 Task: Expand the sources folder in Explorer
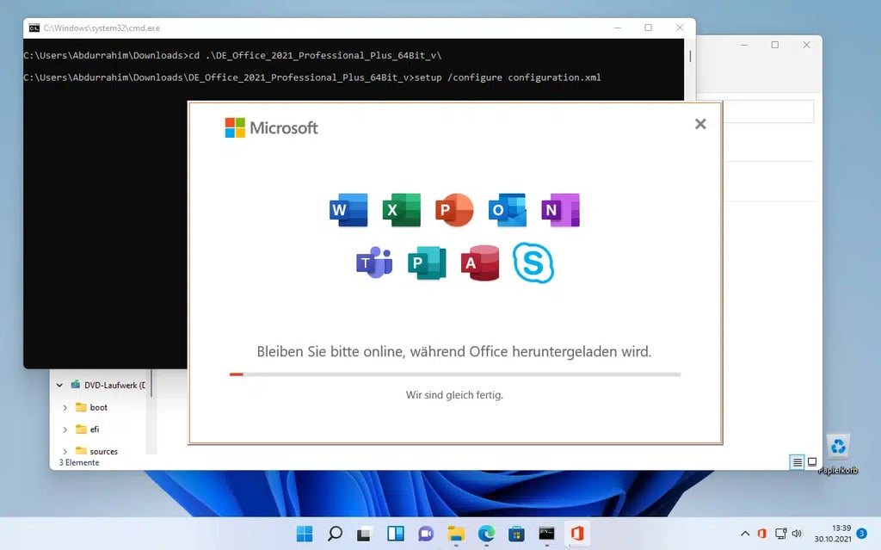point(65,451)
